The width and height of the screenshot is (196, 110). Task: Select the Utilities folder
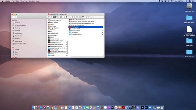tap(51, 56)
